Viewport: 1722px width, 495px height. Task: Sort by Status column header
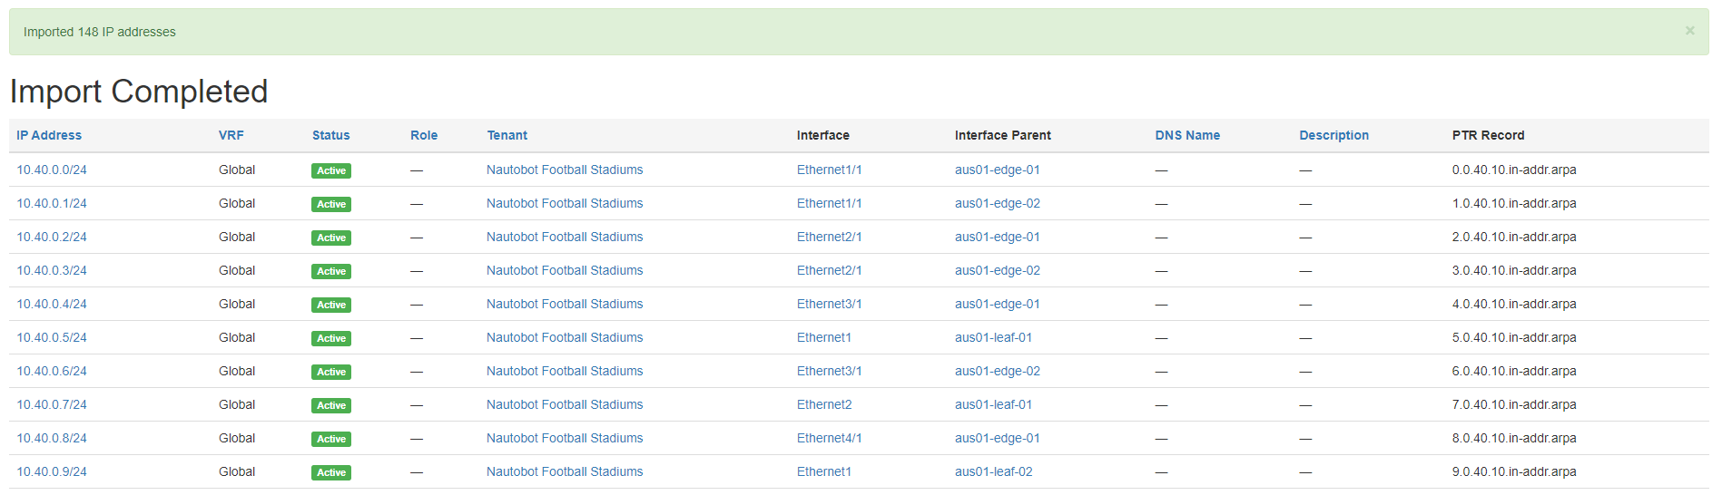click(x=330, y=135)
